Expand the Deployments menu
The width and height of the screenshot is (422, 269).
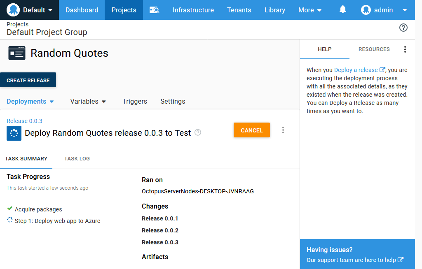point(30,101)
